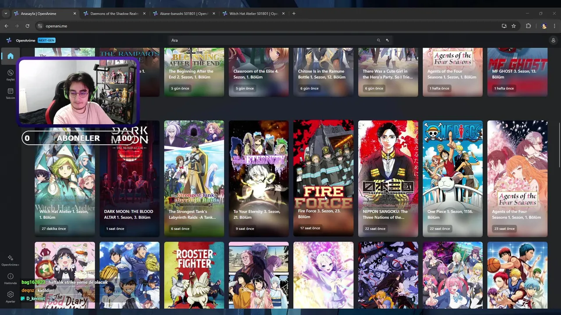Open NIPPON SANGOKU card
Image resolution: width=561 pixels, height=315 pixels.
tap(388, 178)
